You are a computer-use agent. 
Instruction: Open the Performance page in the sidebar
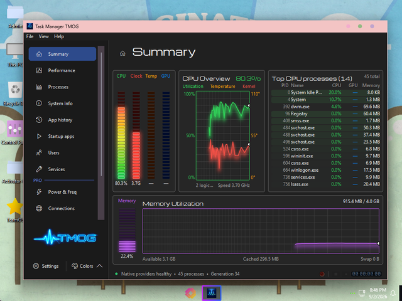click(x=62, y=70)
